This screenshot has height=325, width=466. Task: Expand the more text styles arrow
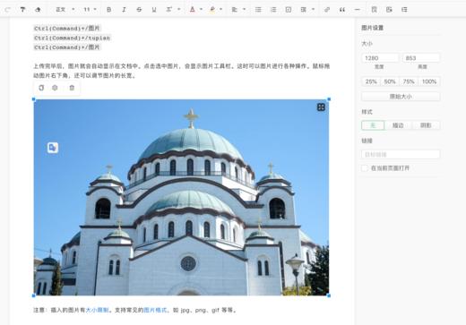point(179,10)
